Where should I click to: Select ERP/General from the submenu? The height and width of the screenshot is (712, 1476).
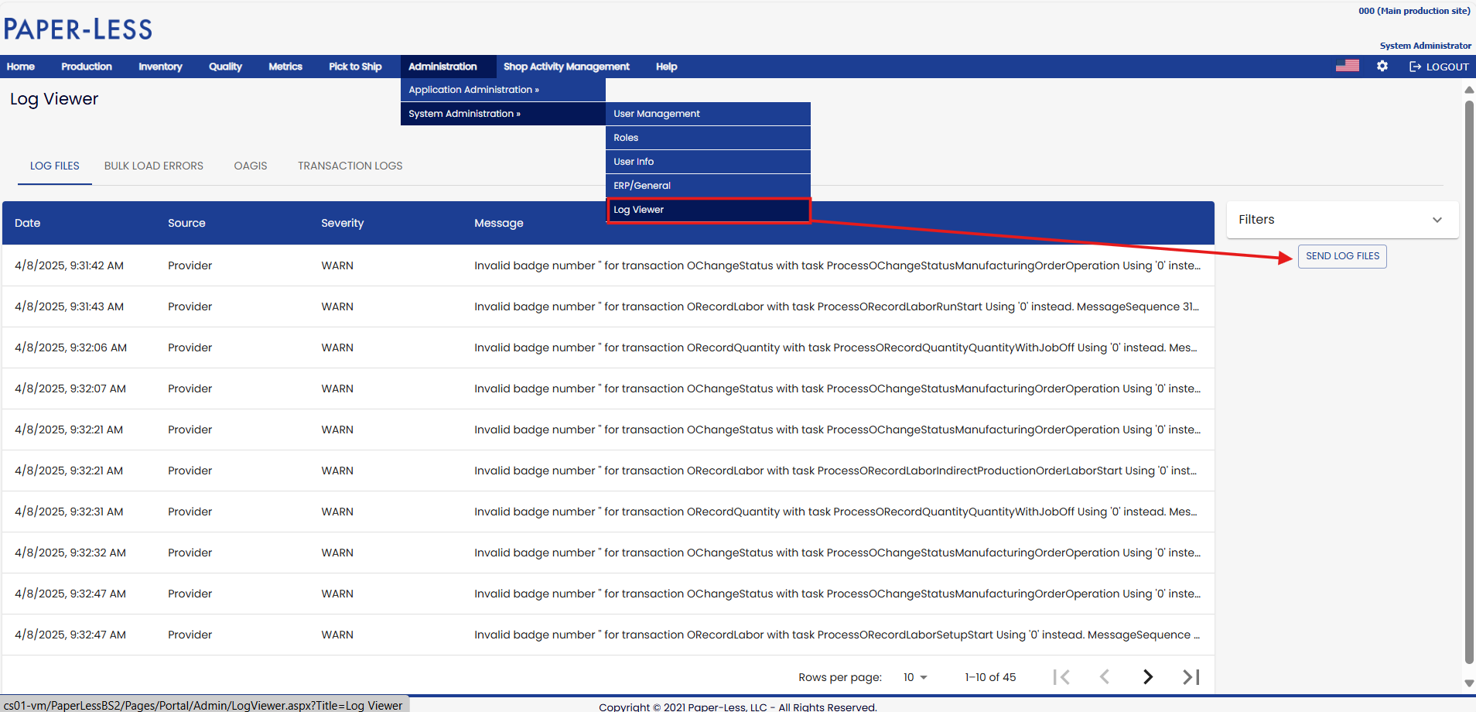click(708, 186)
